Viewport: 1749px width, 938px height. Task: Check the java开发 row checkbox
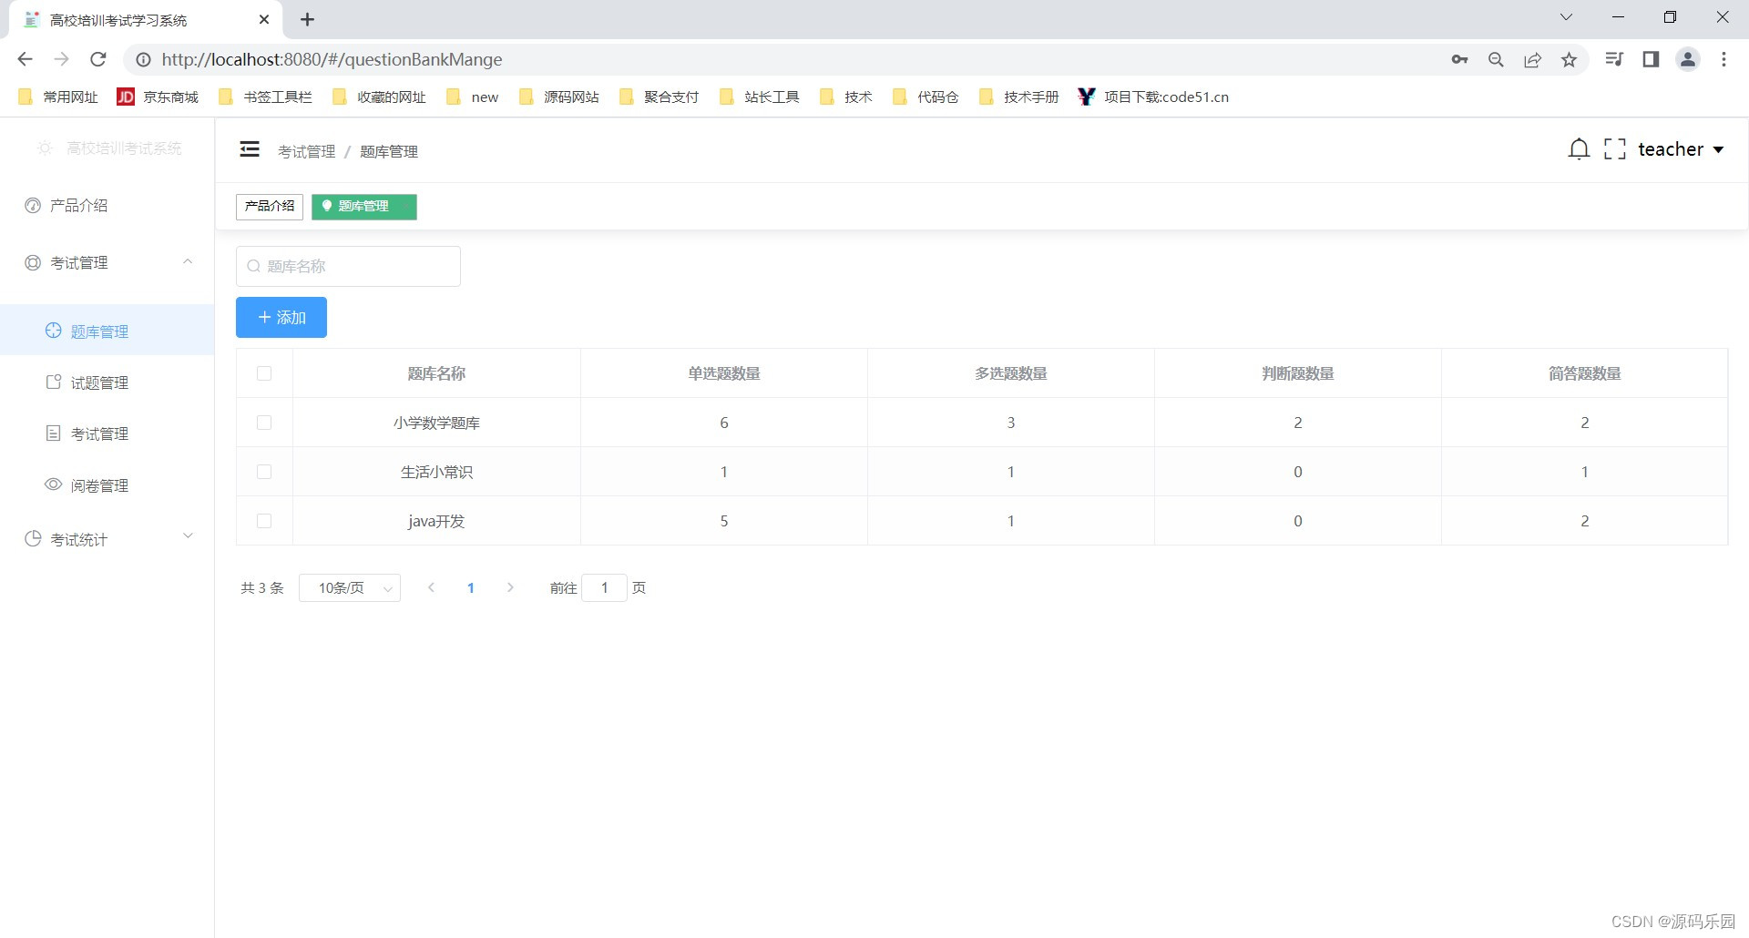(x=264, y=521)
